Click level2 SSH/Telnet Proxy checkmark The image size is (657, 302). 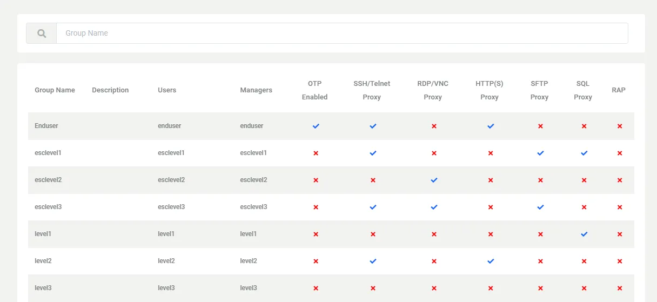point(373,261)
